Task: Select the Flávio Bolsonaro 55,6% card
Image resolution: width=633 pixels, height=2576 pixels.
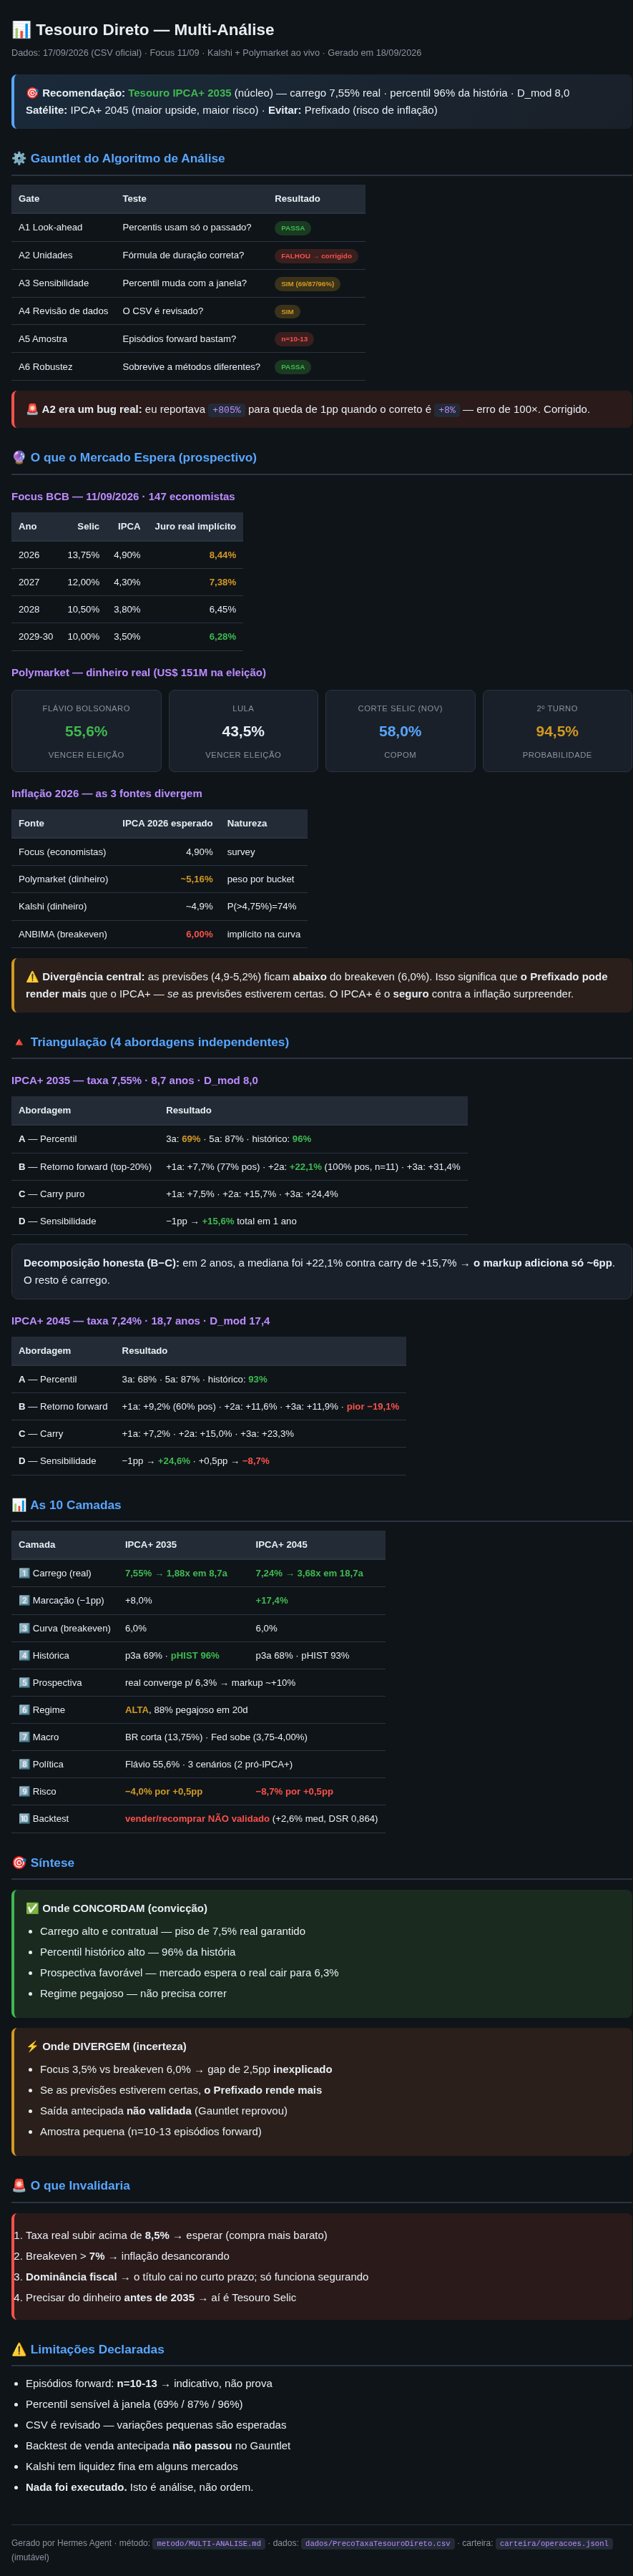Action: pyautogui.click(x=86, y=731)
